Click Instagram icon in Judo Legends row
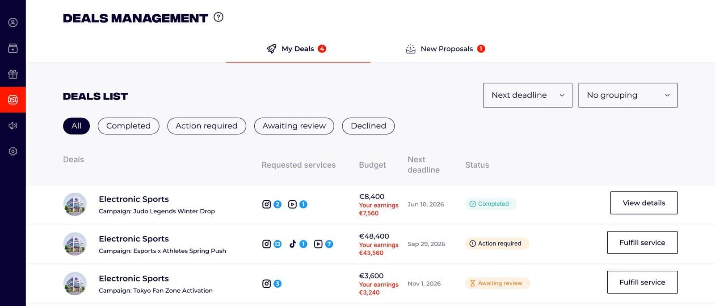 (266, 204)
